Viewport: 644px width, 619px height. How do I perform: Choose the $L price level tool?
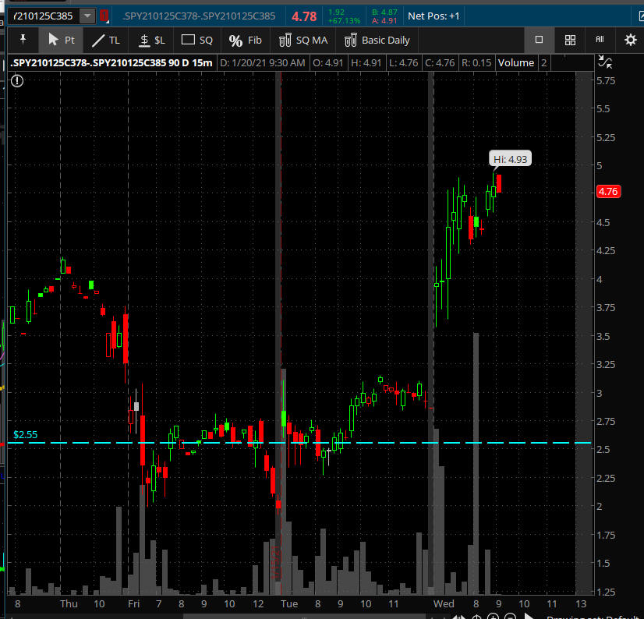point(152,40)
